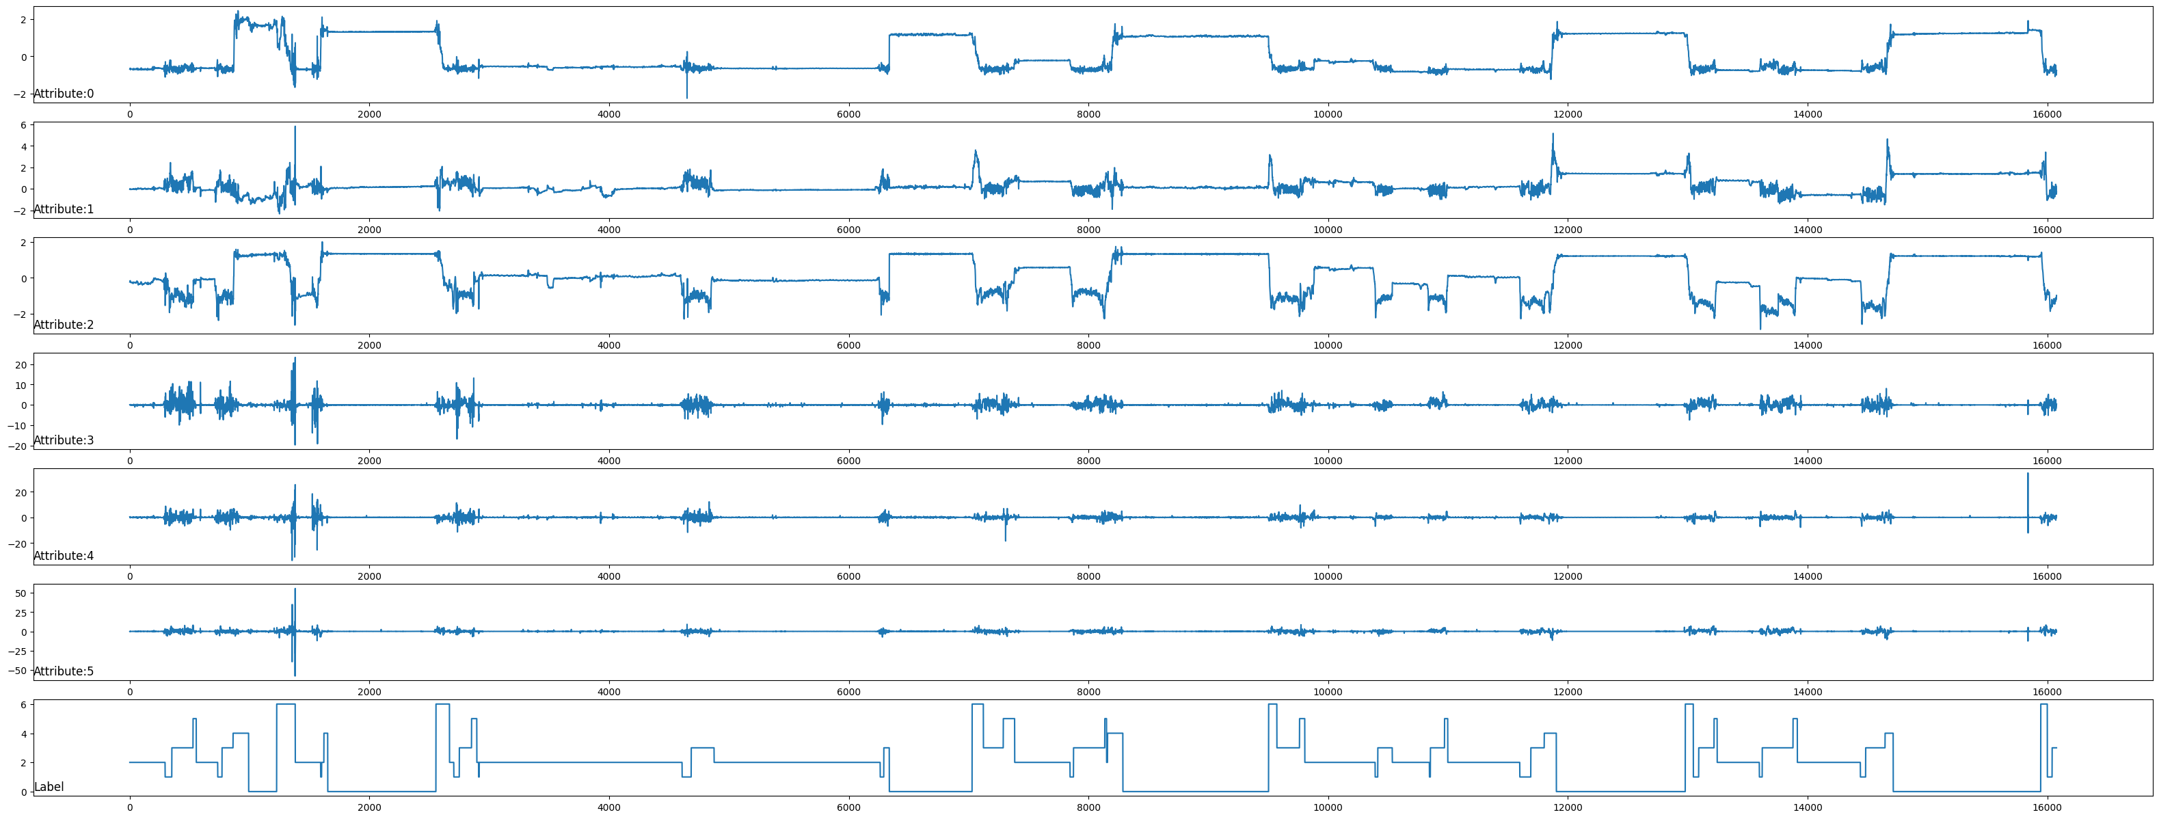Image resolution: width=2159 pixels, height=819 pixels.
Task: Click the "Attribute:5" plot label
Action: 64,671
